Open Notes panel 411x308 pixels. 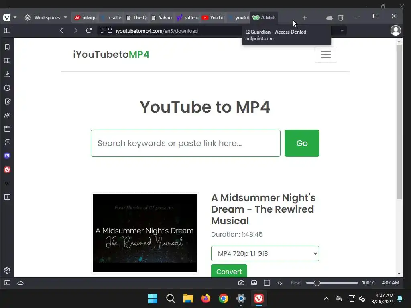7,101
